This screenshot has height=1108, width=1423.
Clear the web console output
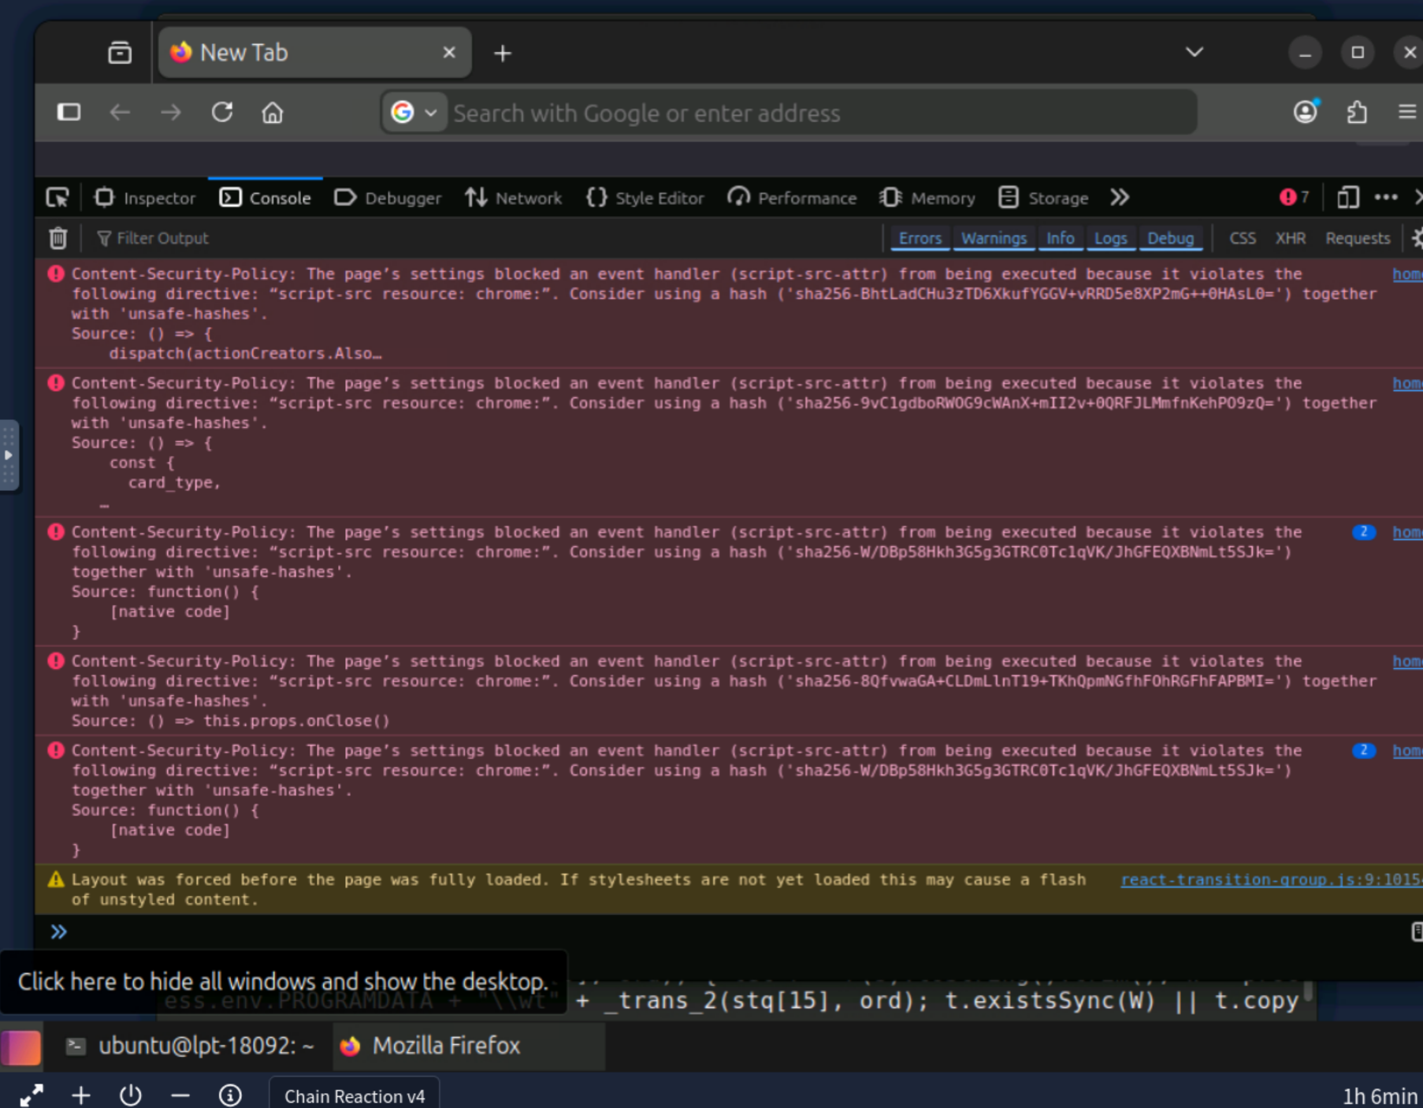coord(58,238)
